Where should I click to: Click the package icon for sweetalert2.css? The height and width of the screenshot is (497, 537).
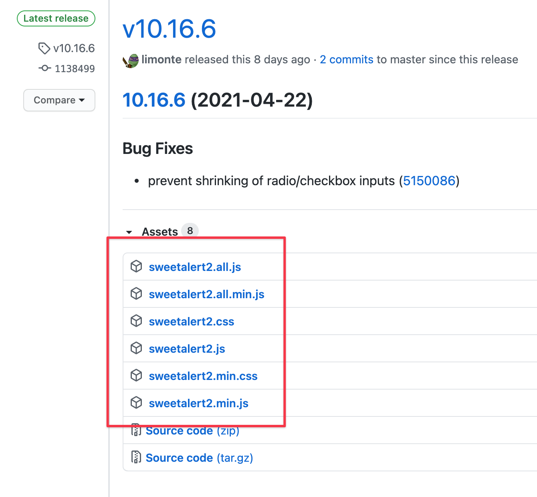[x=136, y=321]
